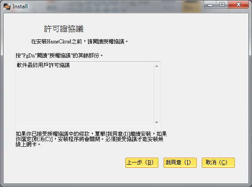Click the PgDn instruction line
The image size is (252, 187).
[59, 56]
